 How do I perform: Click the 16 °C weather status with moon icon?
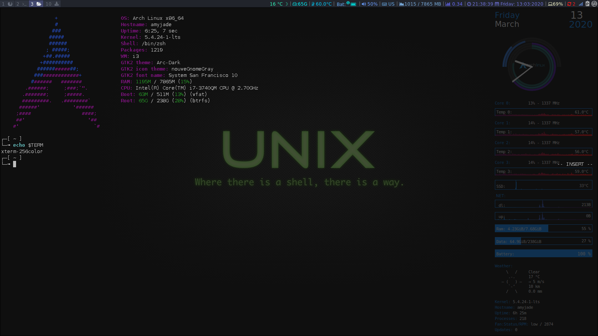[279, 4]
